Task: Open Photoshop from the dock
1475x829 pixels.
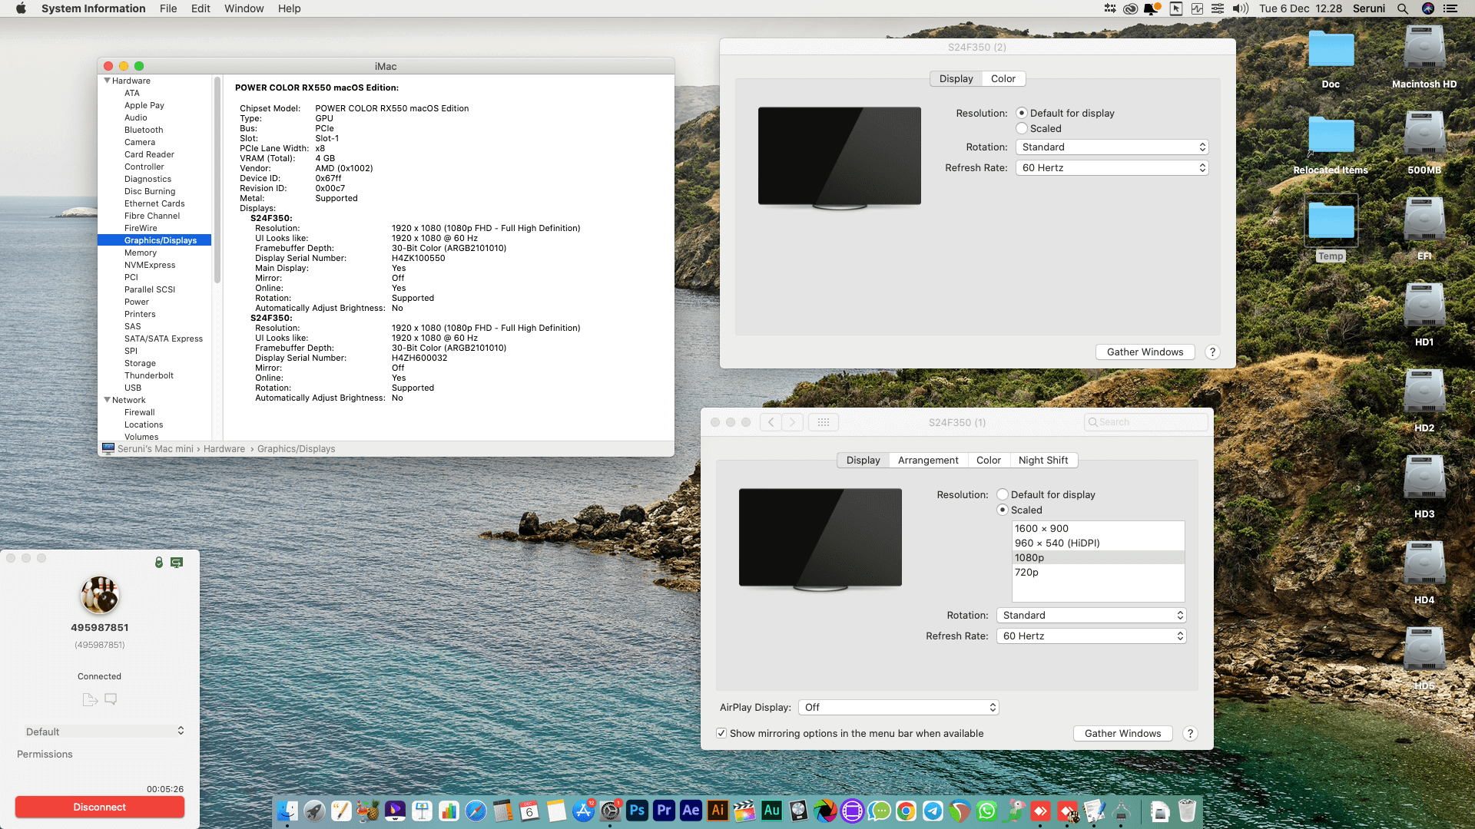Action: [x=637, y=811]
